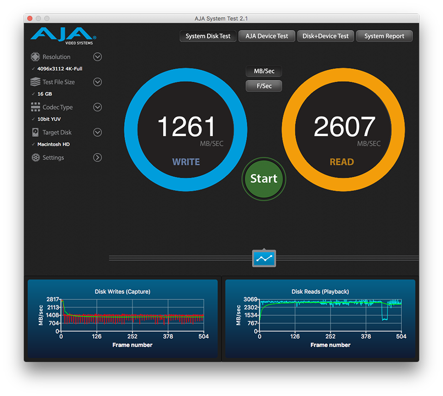Click the Settings label

click(x=54, y=158)
